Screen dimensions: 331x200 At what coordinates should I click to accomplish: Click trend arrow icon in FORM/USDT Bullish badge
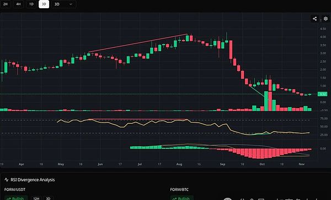point(8,198)
